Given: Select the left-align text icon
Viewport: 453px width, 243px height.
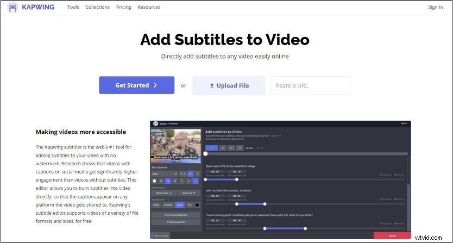Looking at the screenshot, I should 161,181.
